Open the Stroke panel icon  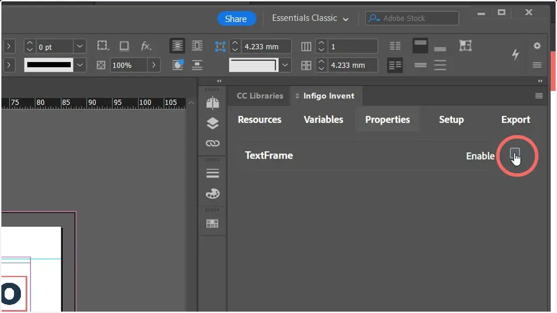point(213,173)
